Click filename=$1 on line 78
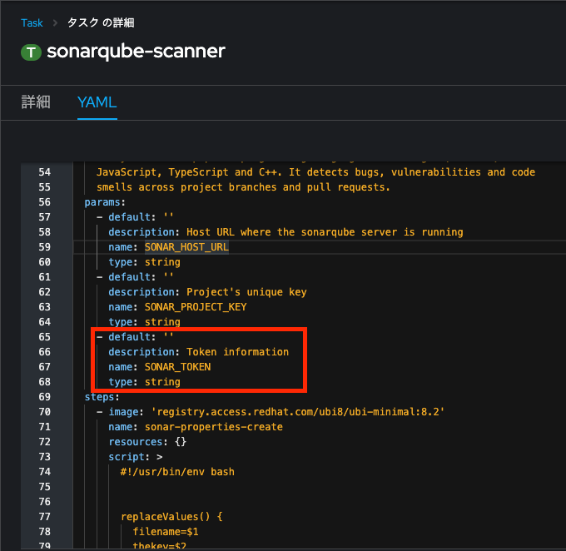 click(x=166, y=532)
